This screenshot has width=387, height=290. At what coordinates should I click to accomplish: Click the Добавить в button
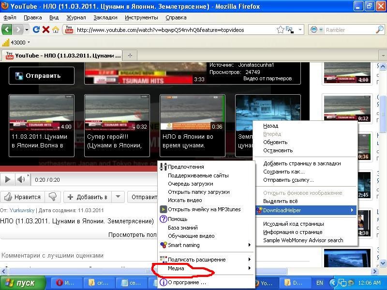[88, 197]
